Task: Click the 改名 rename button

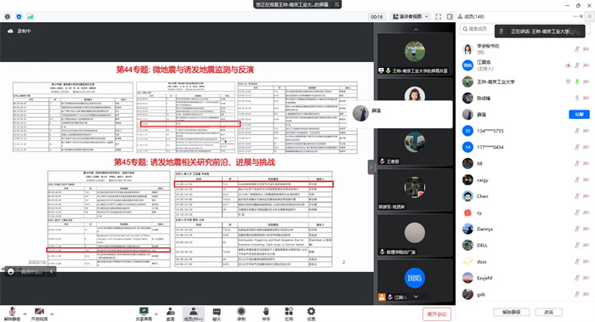Action: [549, 312]
